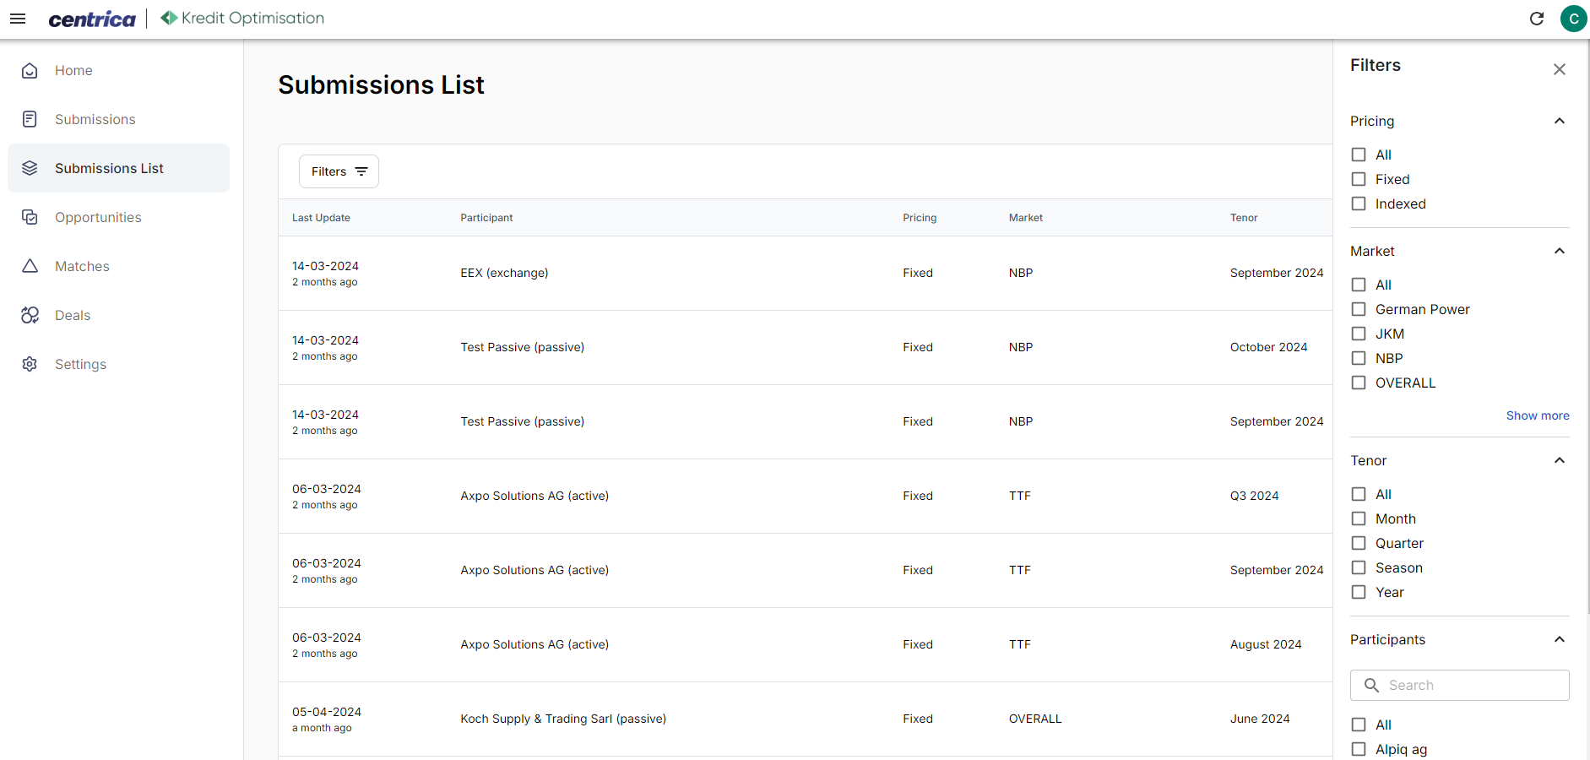Check the Month tenor checkbox
Screen dimensions: 1590x760
pyautogui.click(x=1359, y=518)
